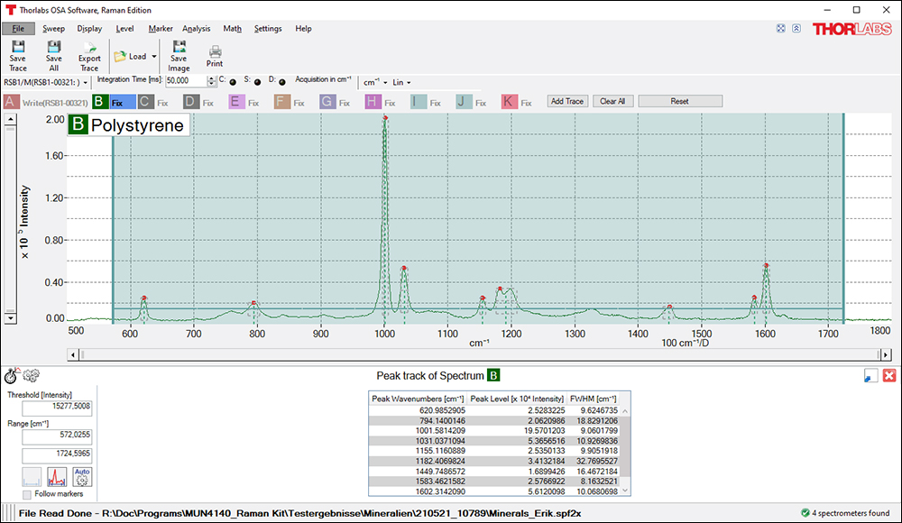Click the Export Trace icon
Viewport: 902px width, 523px height.
pos(88,56)
